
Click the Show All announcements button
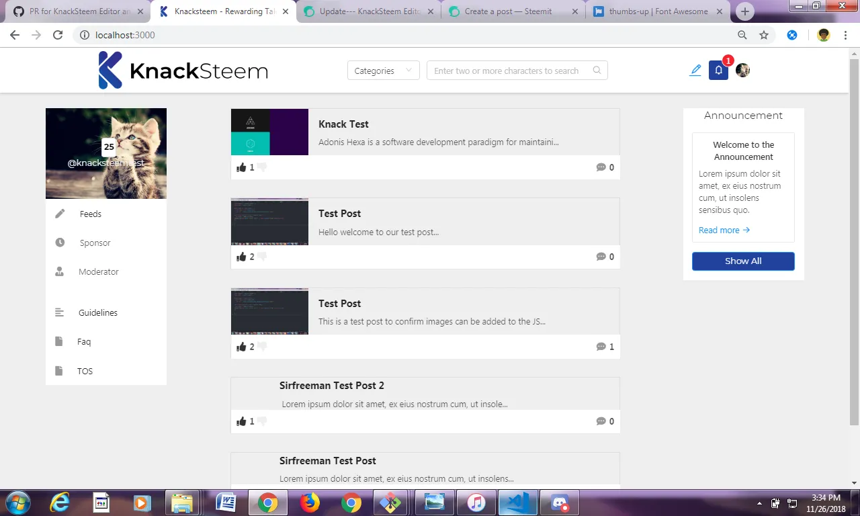point(743,261)
